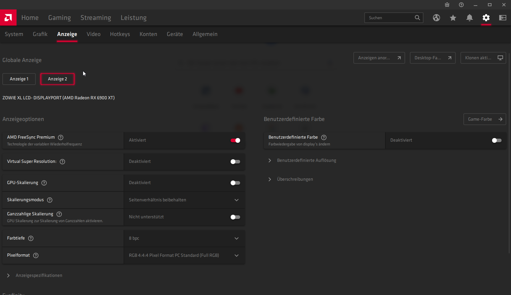
Task: Open the bug report tool icon
Action: [x=447, y=5]
